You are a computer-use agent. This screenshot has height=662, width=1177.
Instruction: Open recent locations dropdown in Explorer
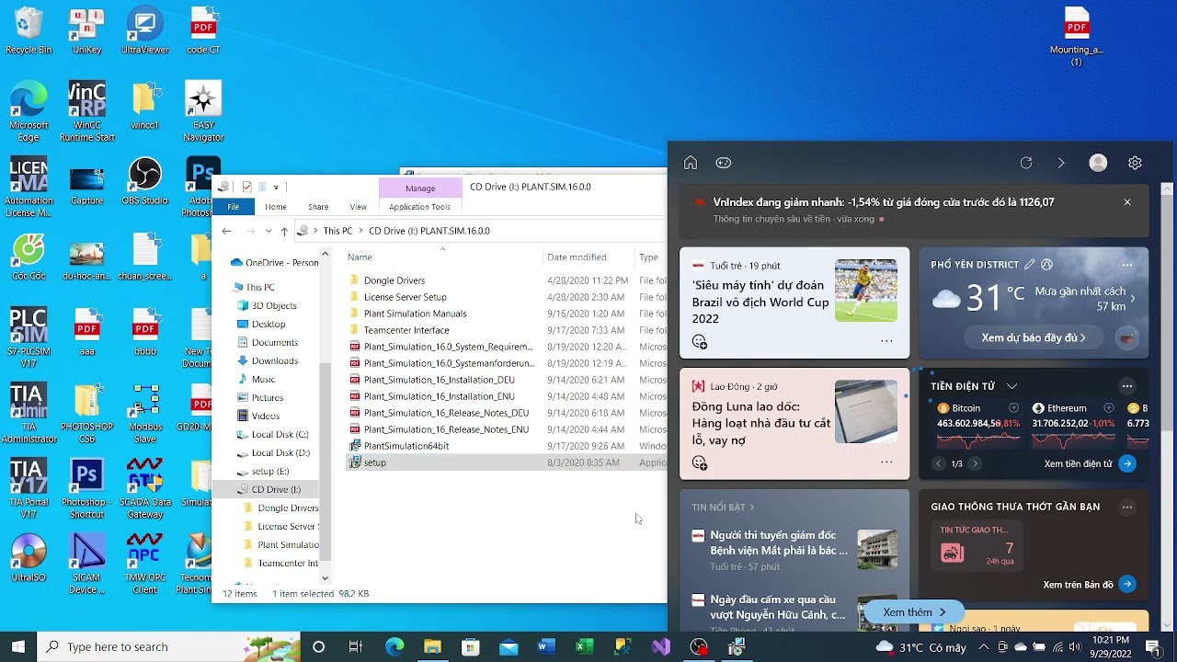[269, 231]
